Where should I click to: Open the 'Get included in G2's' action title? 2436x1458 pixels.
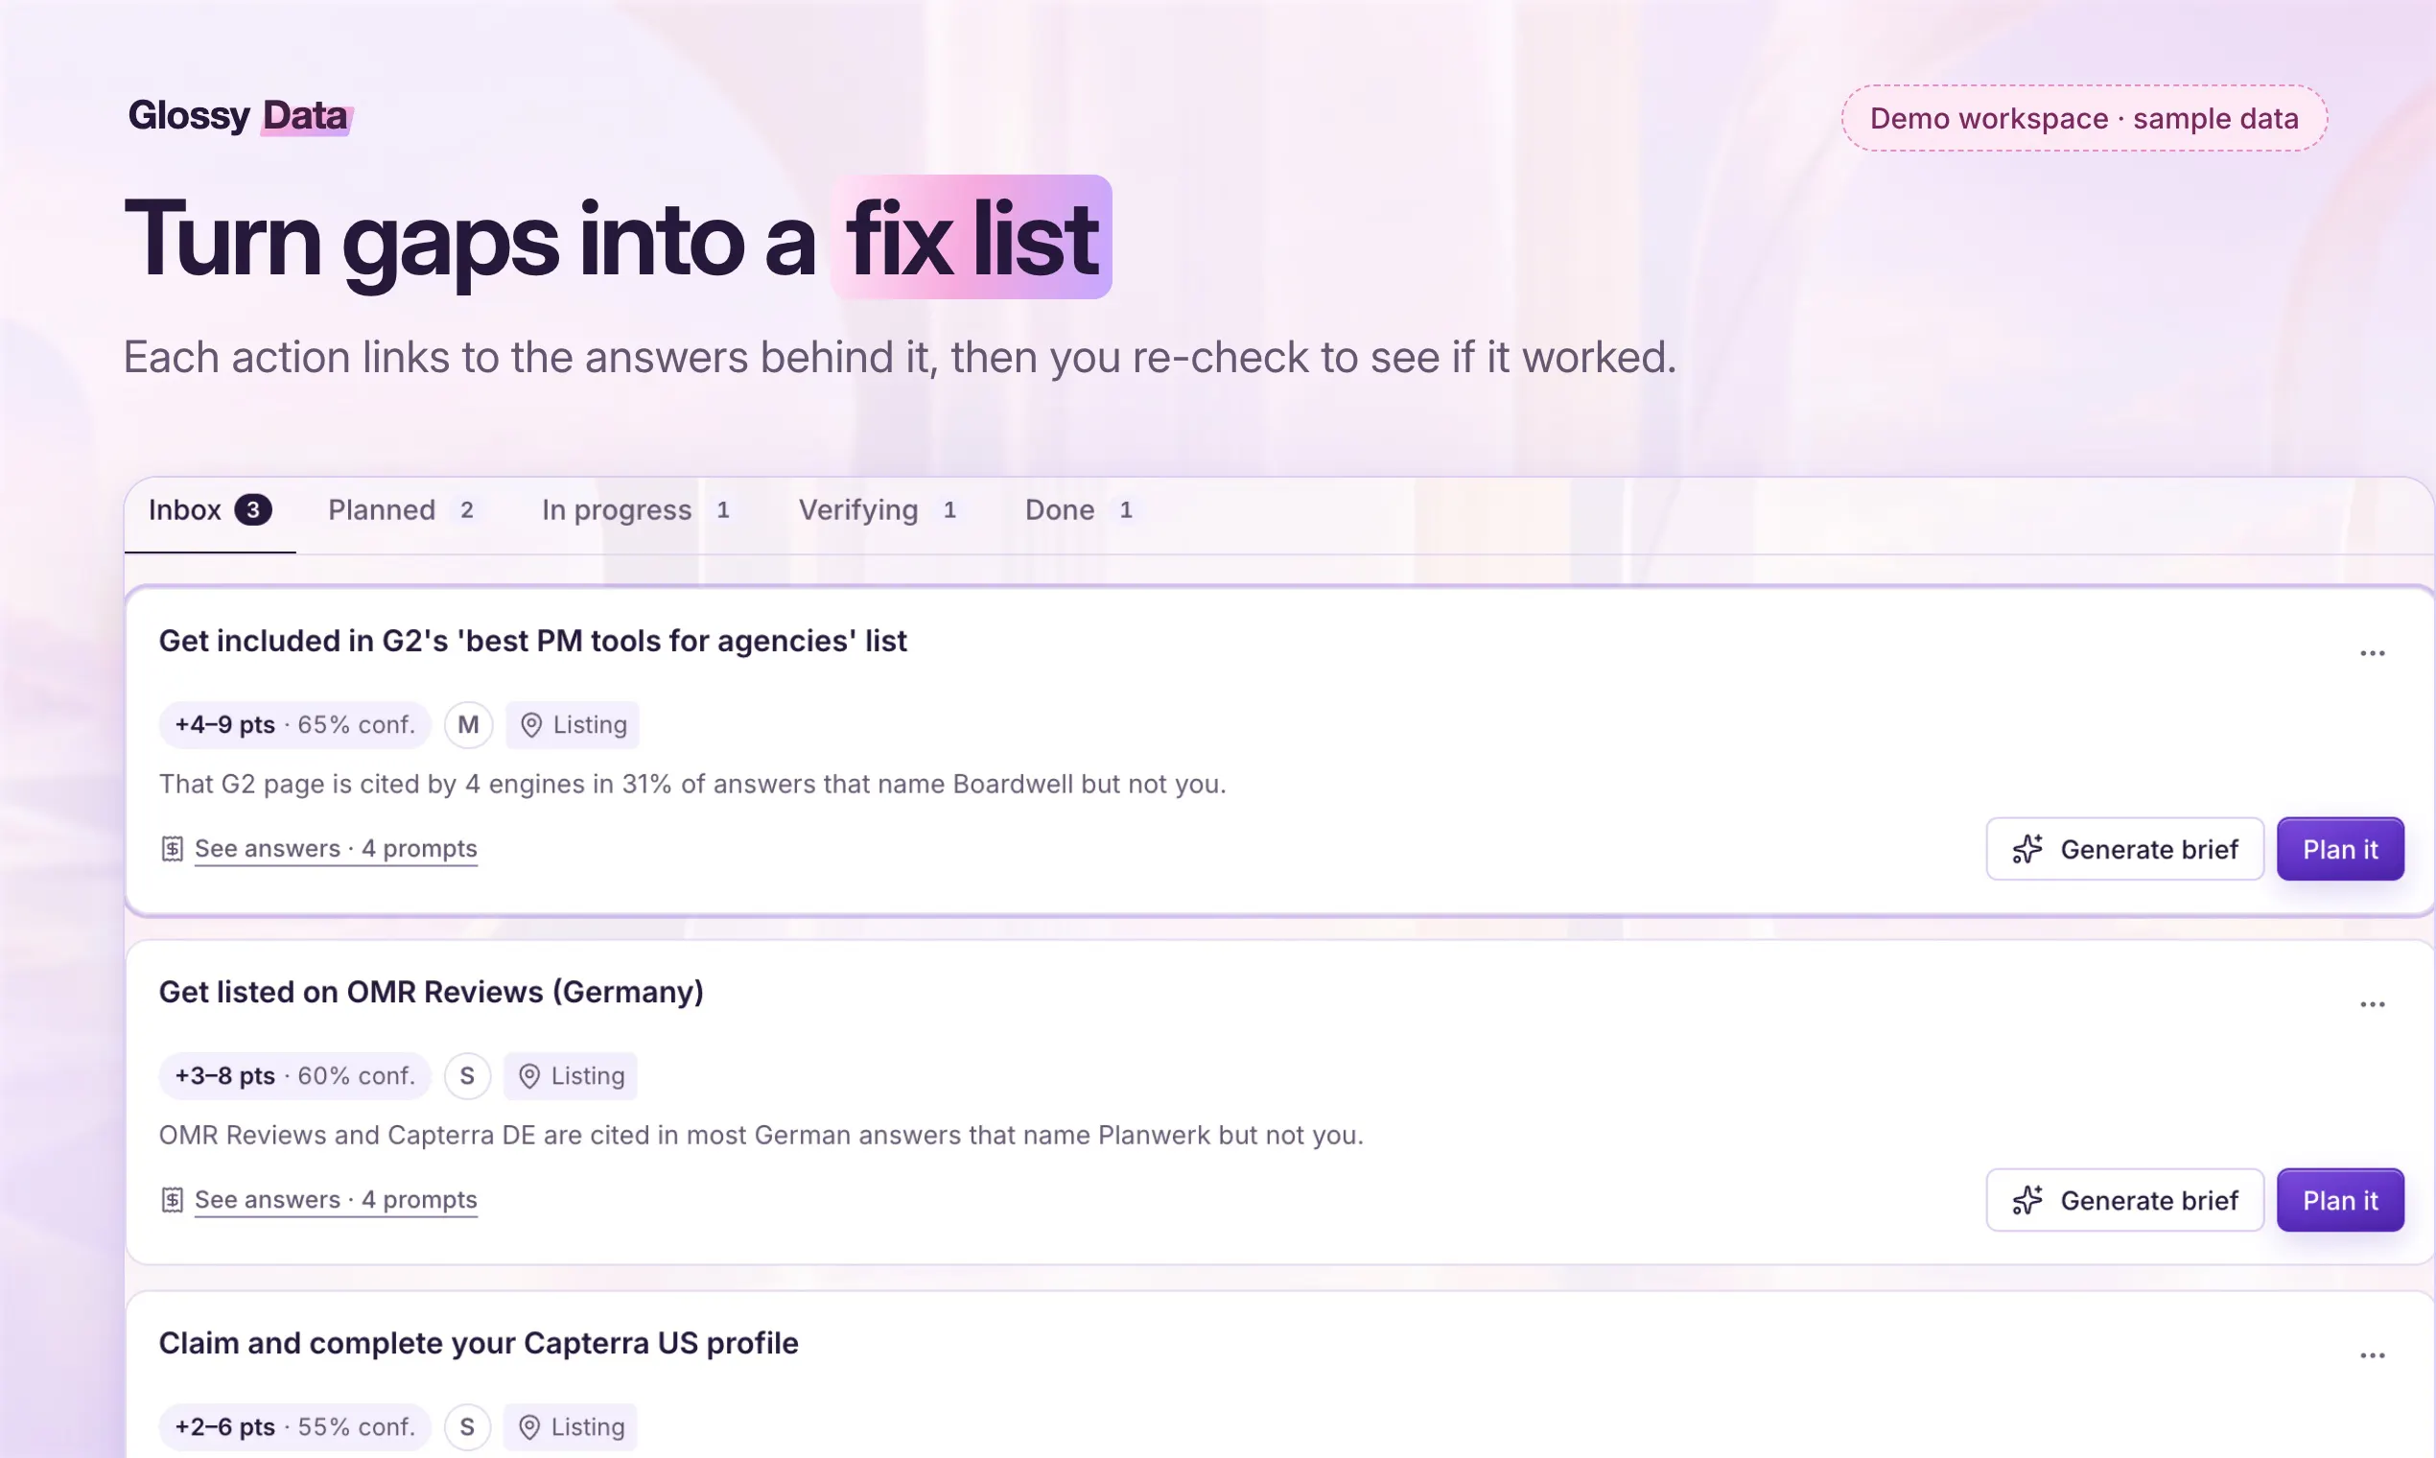pyautogui.click(x=532, y=642)
